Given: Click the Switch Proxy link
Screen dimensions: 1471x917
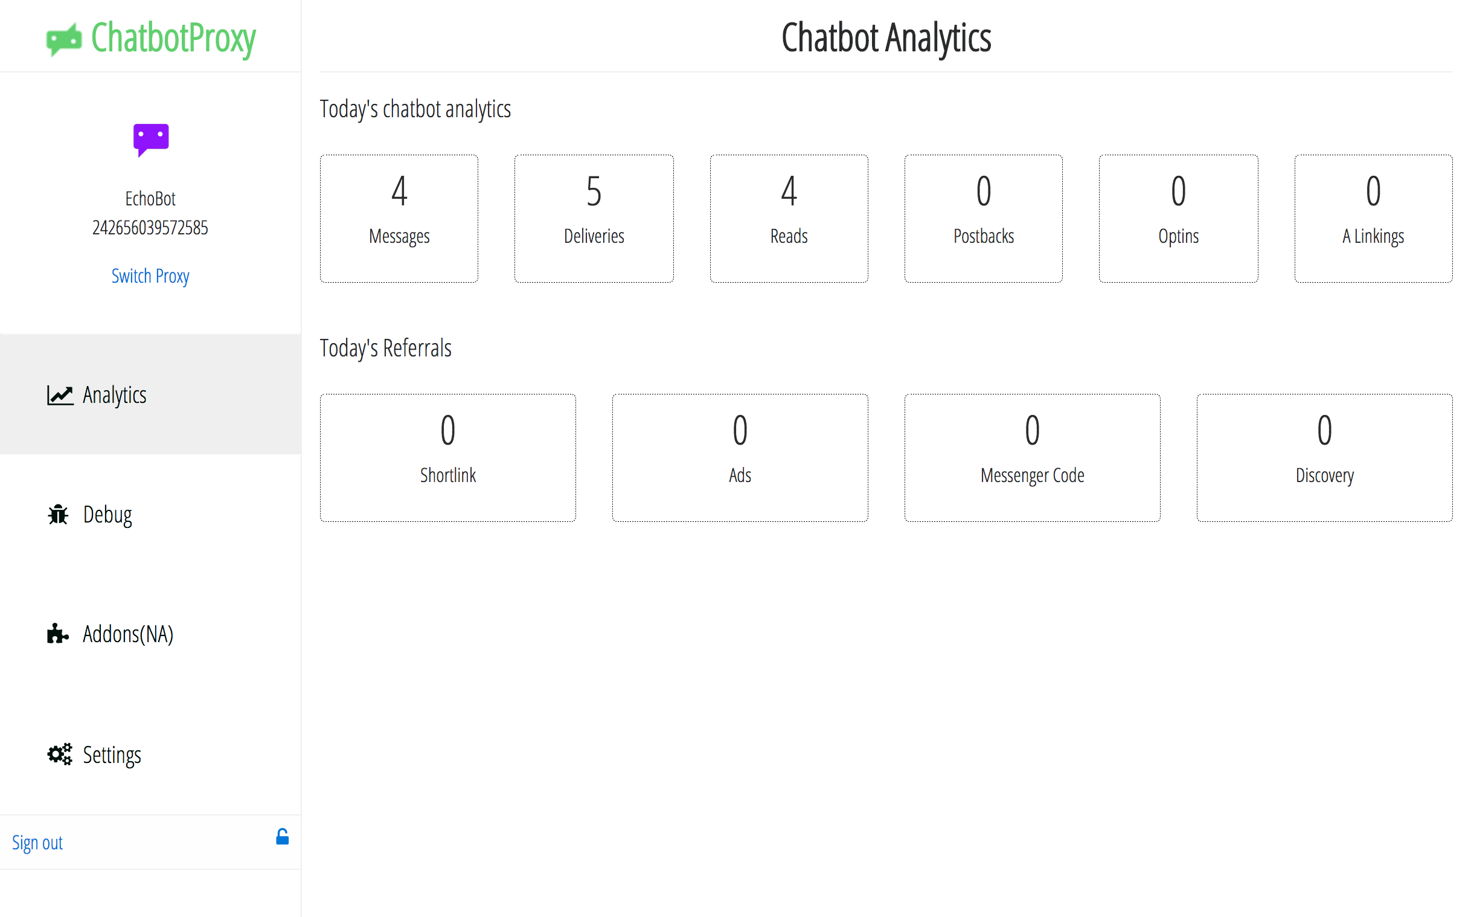Looking at the screenshot, I should click(150, 276).
